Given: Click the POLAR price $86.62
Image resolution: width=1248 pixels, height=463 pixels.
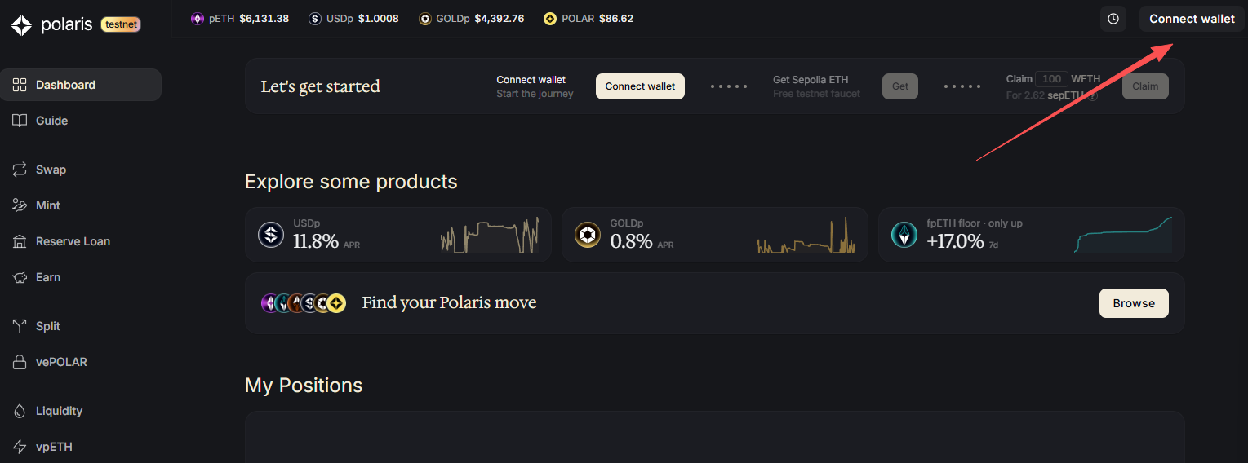Looking at the screenshot, I should coord(616,19).
